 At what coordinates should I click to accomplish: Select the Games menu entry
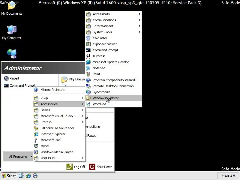click(x=59, y=110)
